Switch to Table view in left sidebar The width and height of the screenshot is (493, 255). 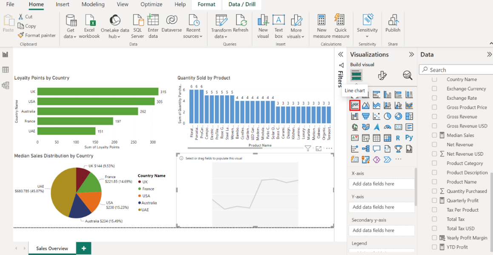click(x=6, y=70)
